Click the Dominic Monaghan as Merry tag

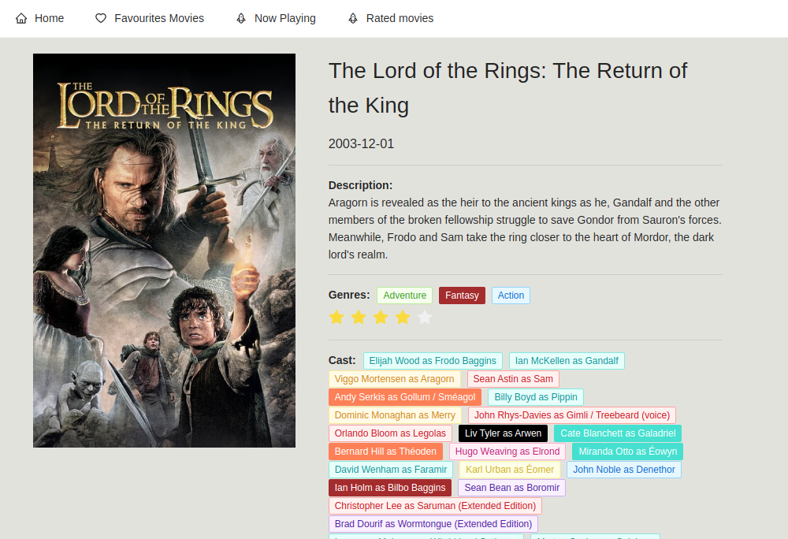(395, 415)
